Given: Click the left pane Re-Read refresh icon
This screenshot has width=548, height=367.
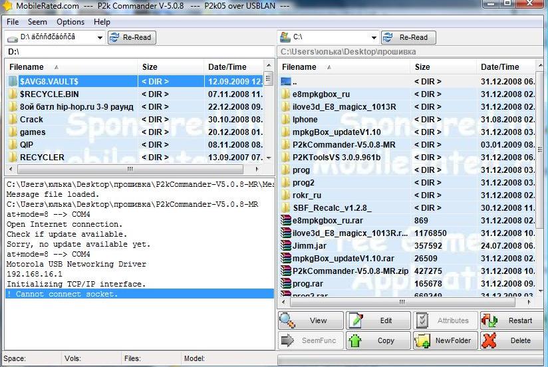Looking at the screenshot, I should coord(114,37).
